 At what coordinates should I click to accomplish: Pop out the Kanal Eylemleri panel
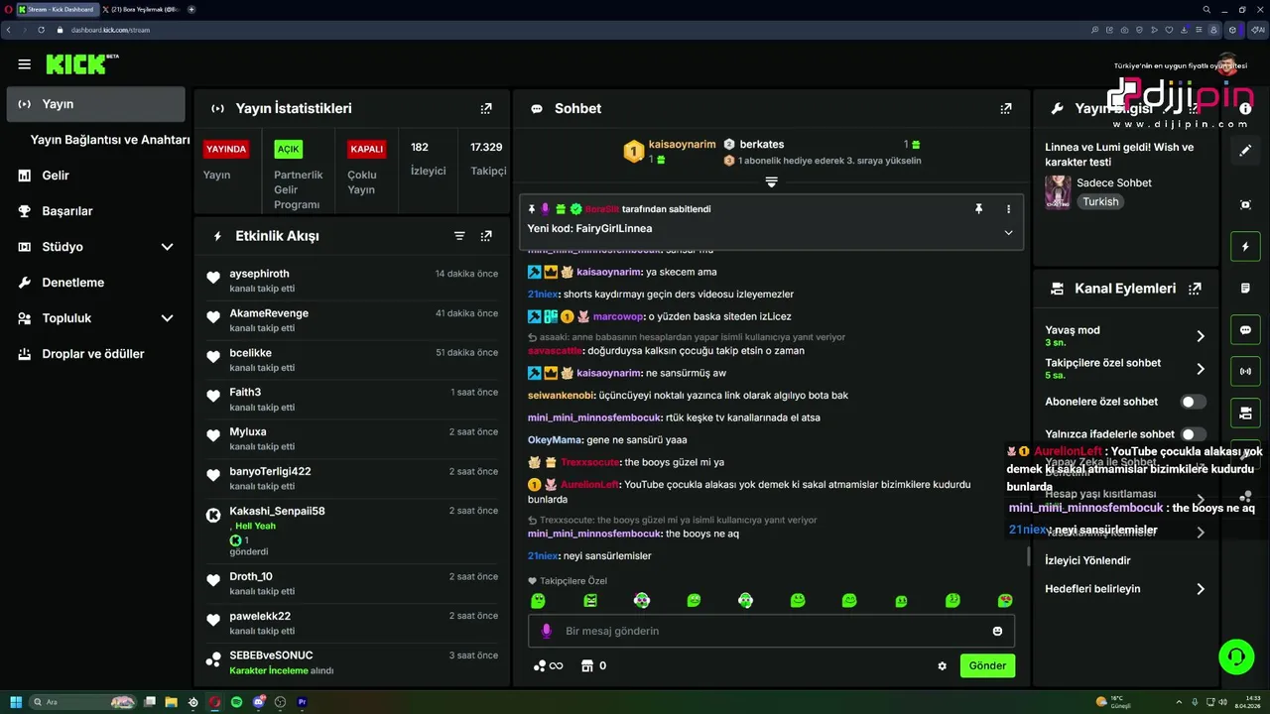(1195, 289)
